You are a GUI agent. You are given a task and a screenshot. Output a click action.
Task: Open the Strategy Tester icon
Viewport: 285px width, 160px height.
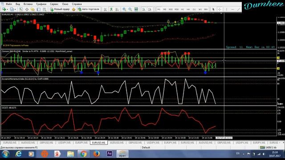pyautogui.click(x=45, y=9)
